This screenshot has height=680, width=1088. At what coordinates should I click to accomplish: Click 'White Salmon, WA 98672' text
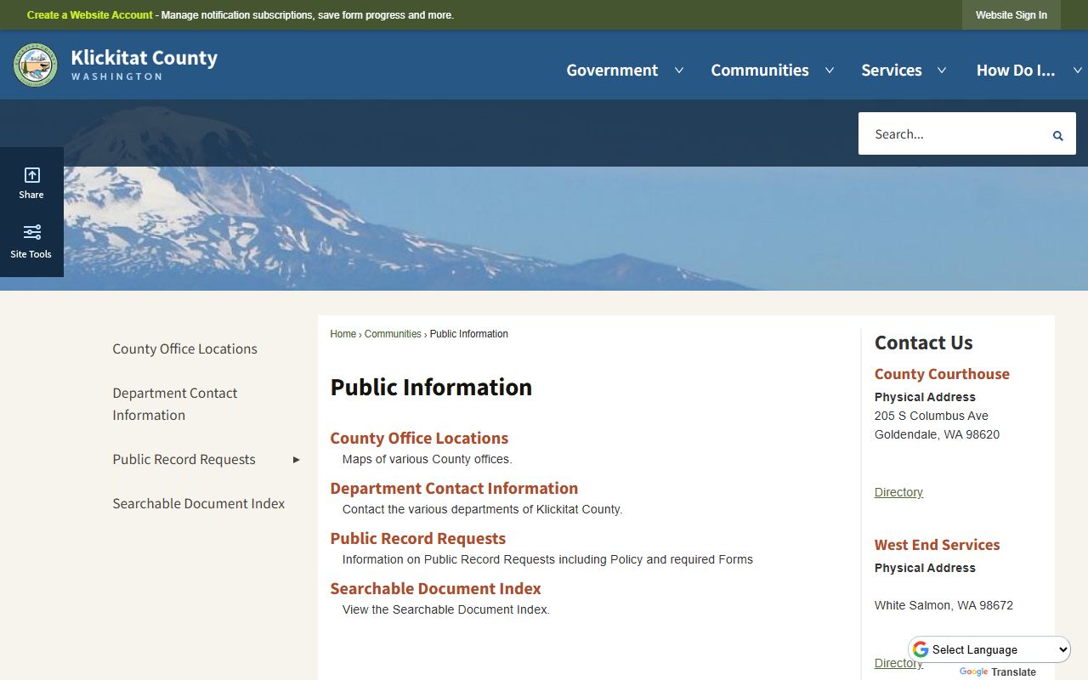[943, 605]
